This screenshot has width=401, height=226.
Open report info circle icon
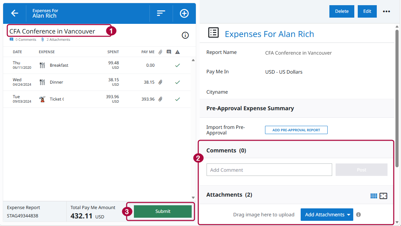coord(185,35)
